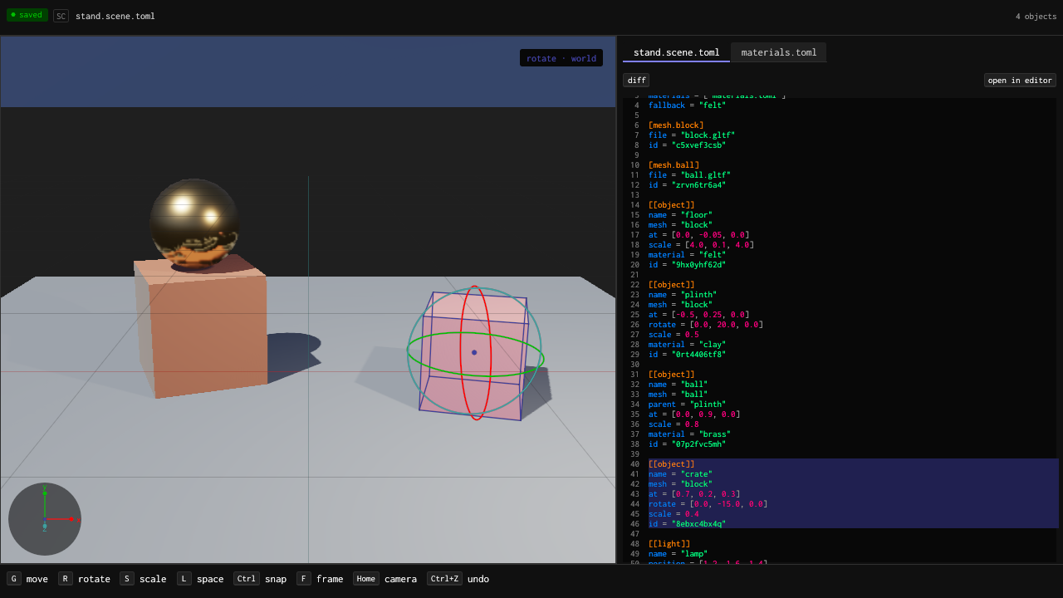The width and height of the screenshot is (1063, 598).
Task: Click the open in editor button
Action: tap(1020, 81)
